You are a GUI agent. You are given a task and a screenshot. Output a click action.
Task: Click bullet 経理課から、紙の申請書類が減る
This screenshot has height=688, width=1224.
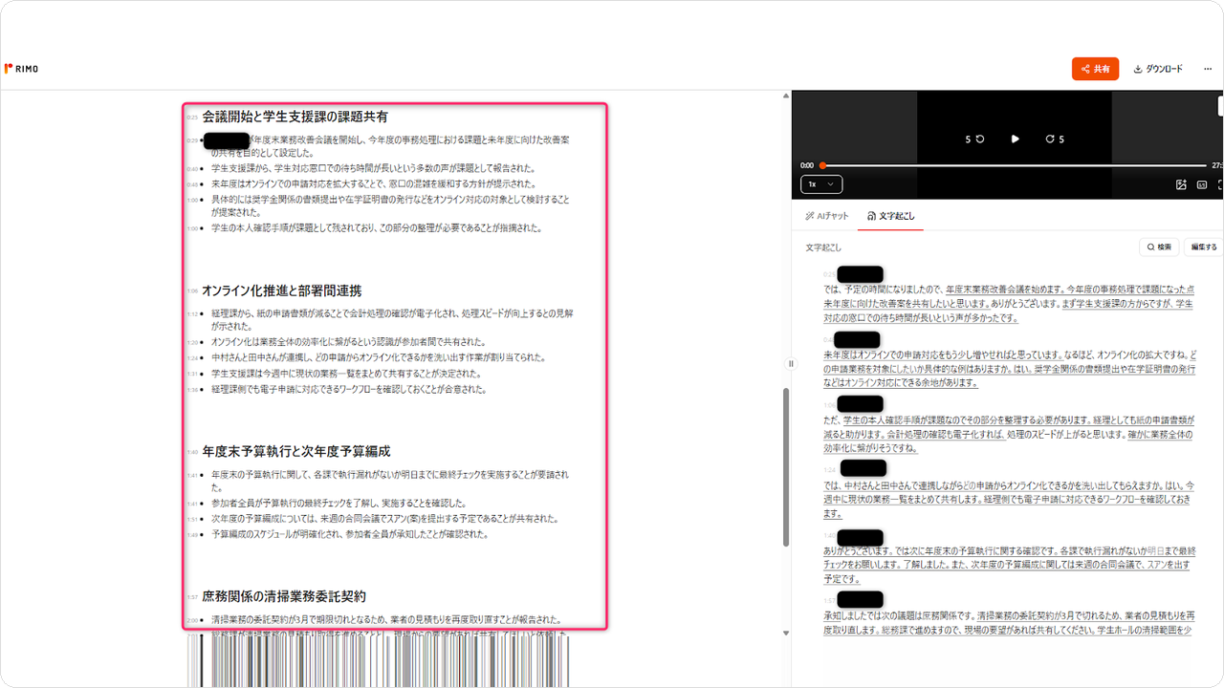pos(392,318)
